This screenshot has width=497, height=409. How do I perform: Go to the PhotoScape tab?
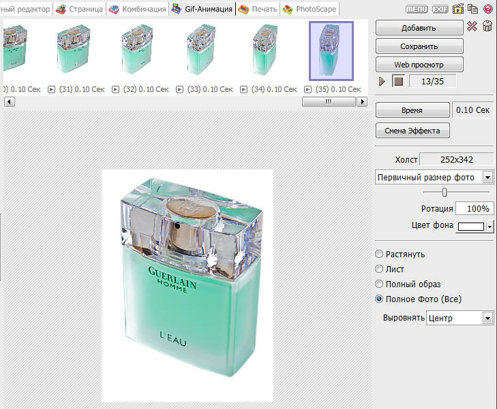pos(310,9)
